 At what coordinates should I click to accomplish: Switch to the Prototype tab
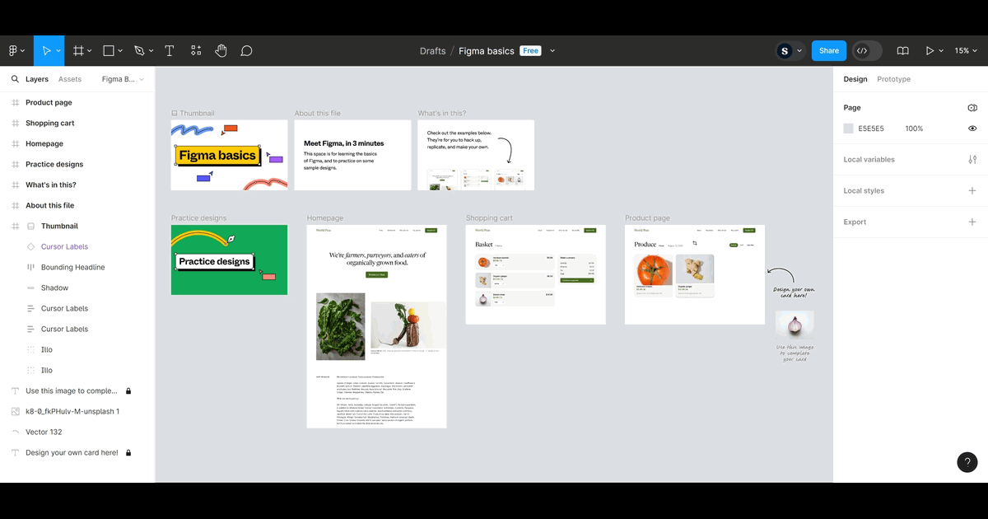coord(894,79)
